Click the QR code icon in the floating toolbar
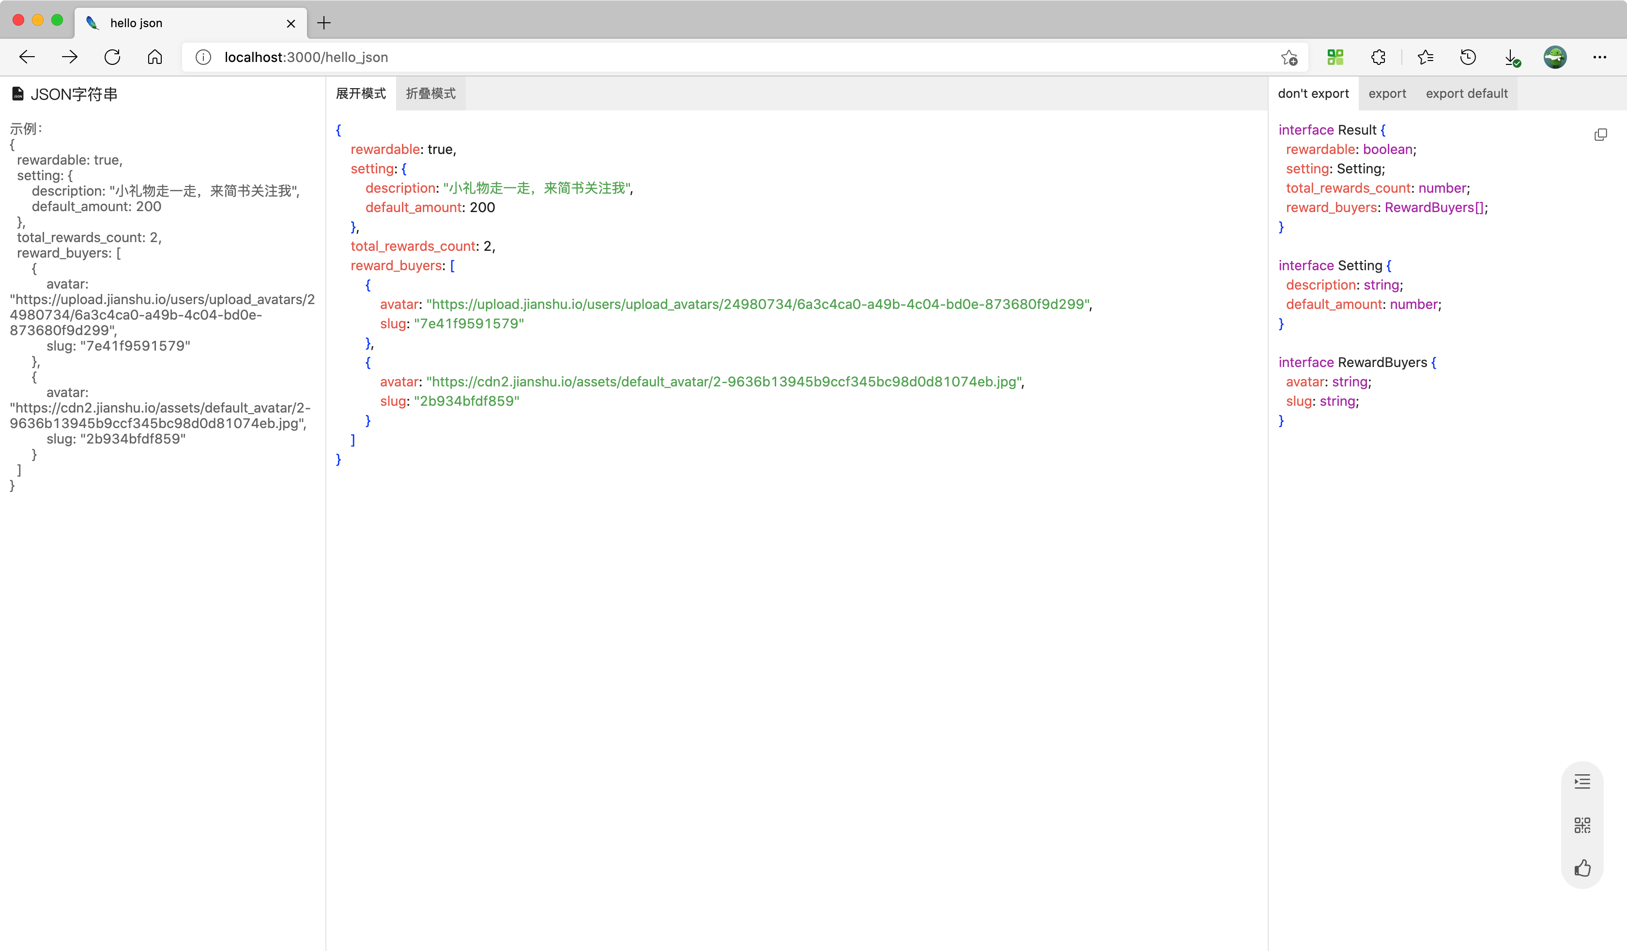Screen dimensions: 1627x951 1582,825
